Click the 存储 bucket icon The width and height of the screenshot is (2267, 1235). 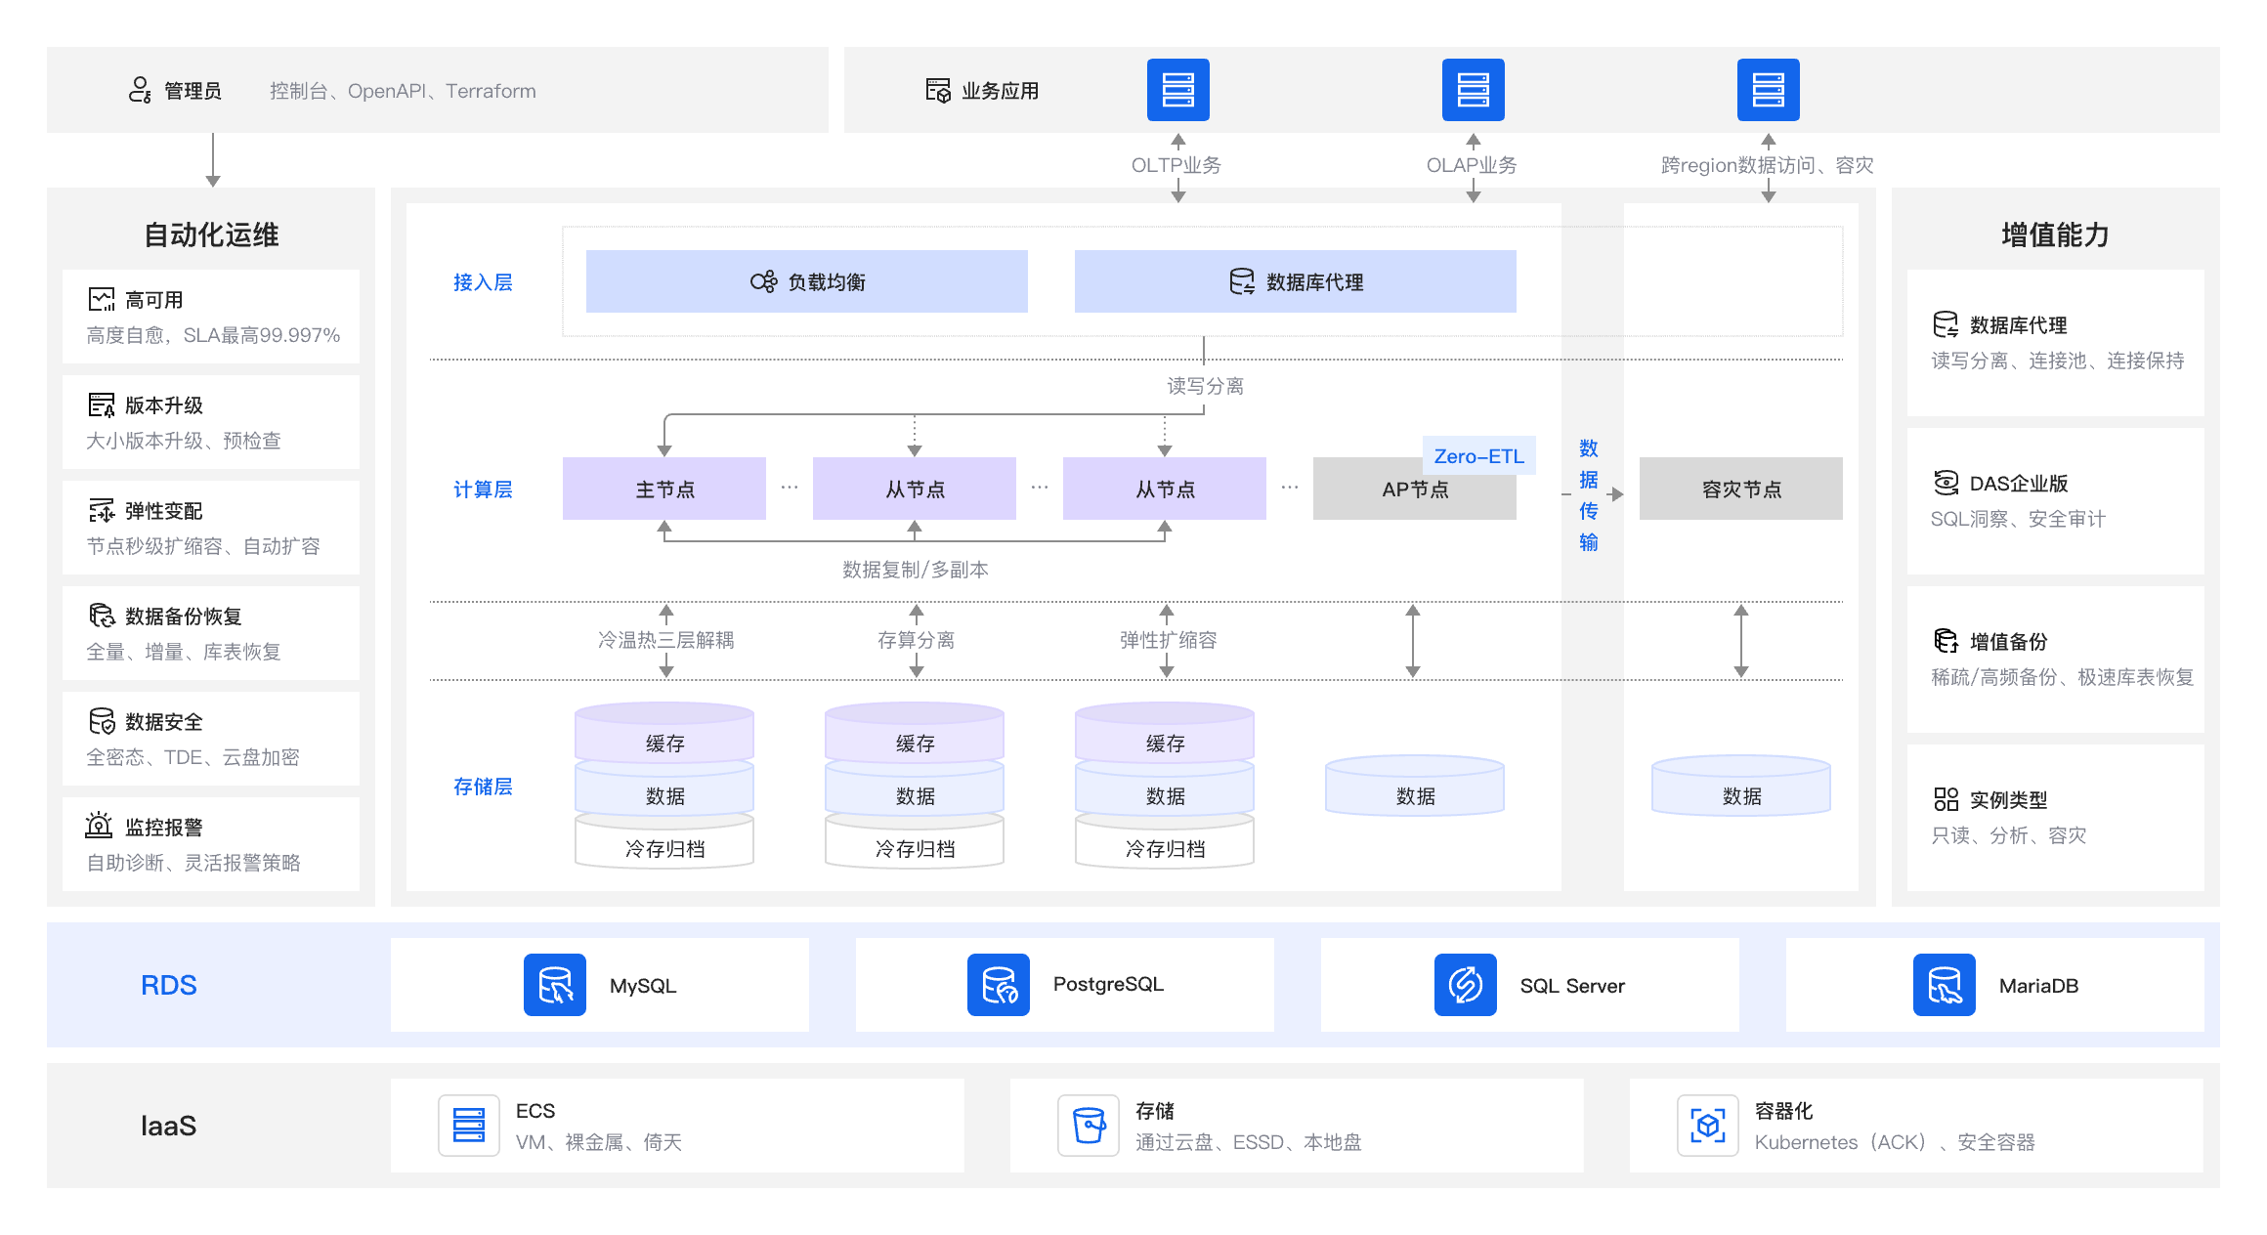coord(1088,1125)
